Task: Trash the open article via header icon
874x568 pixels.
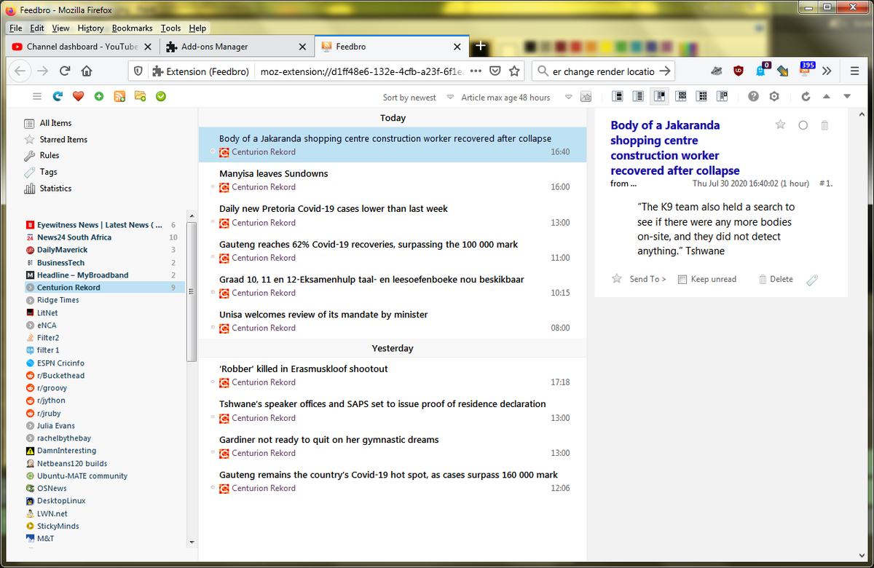Action: 825,125
